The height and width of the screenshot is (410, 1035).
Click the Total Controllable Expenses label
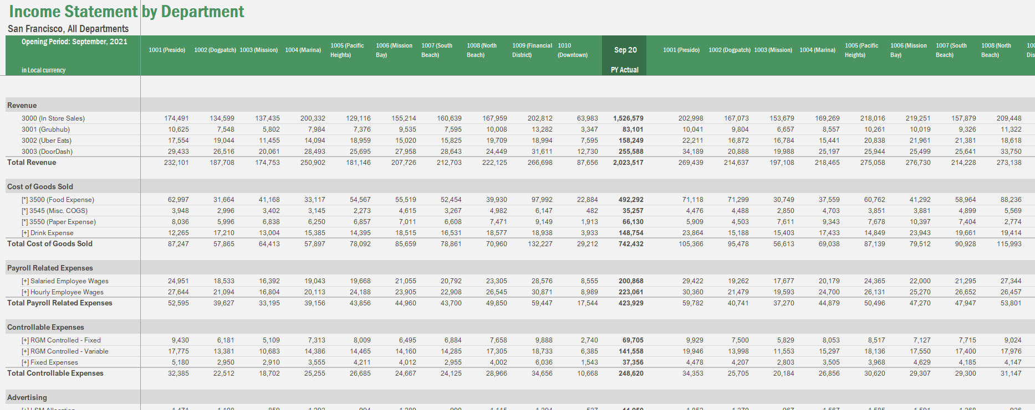55,373
